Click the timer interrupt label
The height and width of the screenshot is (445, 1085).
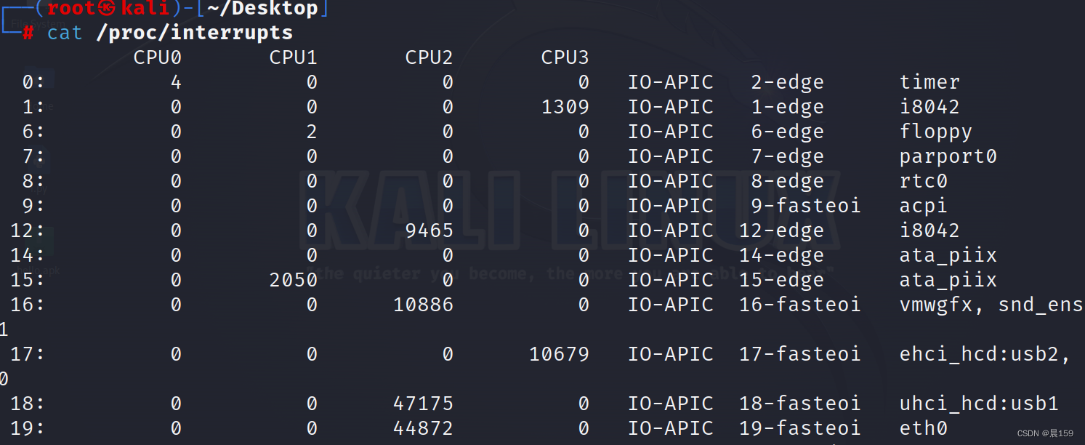tap(930, 81)
